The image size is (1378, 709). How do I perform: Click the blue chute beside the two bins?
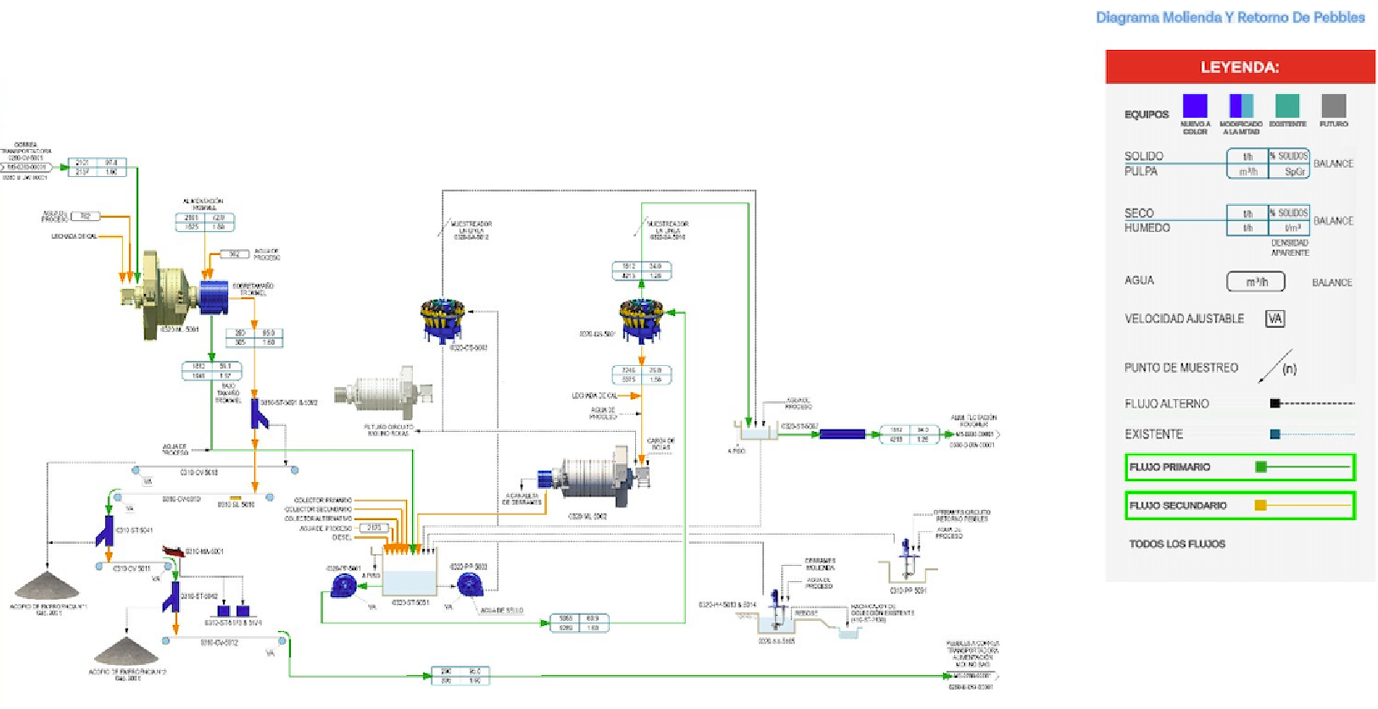pyautogui.click(x=172, y=596)
